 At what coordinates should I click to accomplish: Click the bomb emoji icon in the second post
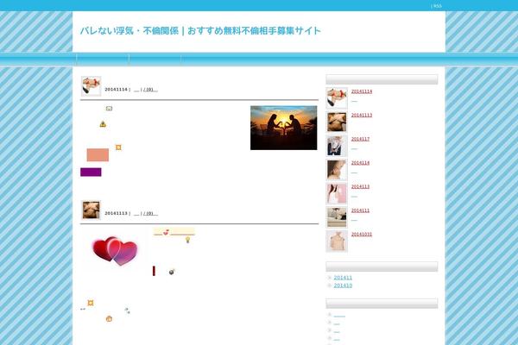coord(172,272)
